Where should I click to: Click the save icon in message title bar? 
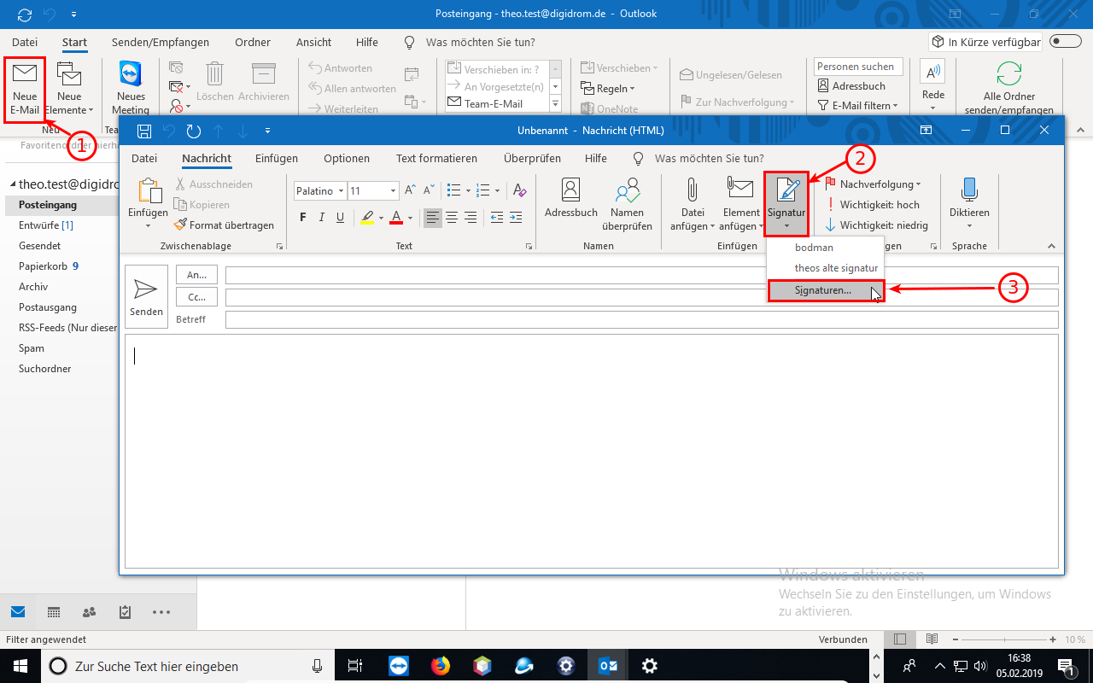[144, 131]
